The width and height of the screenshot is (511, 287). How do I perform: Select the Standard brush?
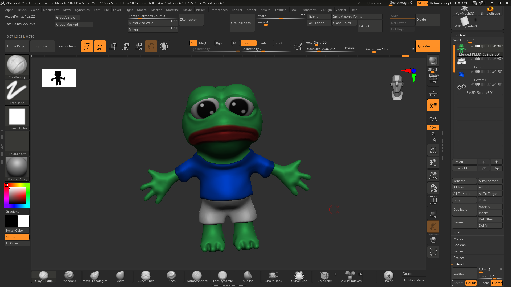point(69,277)
